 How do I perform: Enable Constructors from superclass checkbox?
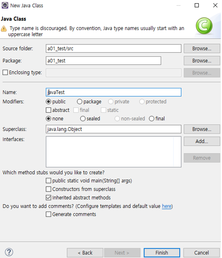[48, 189]
